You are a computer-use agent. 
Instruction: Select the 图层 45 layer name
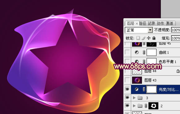coord(165,44)
